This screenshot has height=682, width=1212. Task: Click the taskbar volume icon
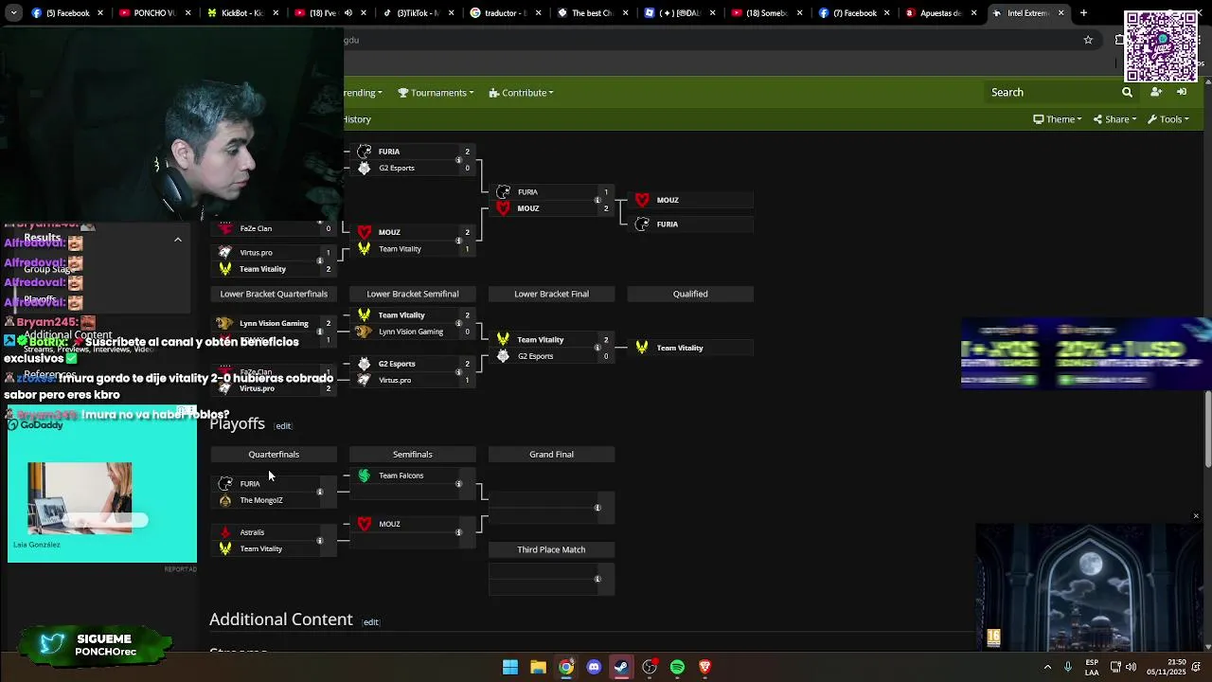click(1132, 667)
